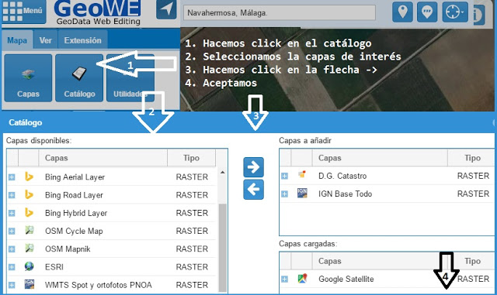This screenshot has height=295, width=497.
Task: Click the OSM Cycle Map icon
Action: pos(30,230)
